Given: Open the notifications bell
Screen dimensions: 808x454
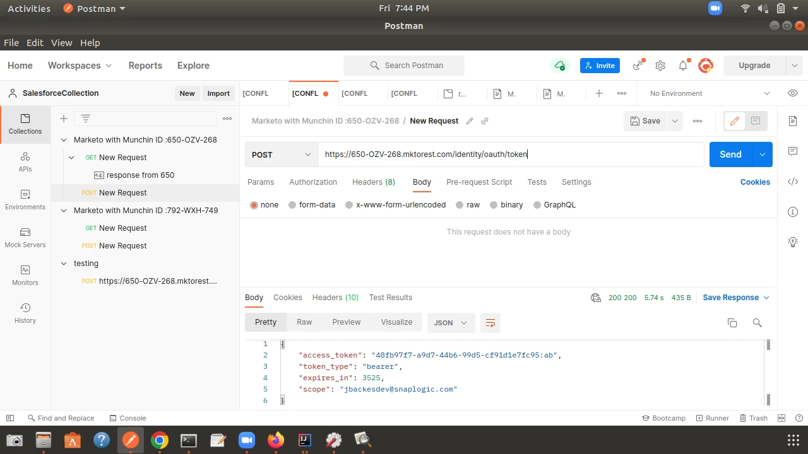Looking at the screenshot, I should click(683, 66).
